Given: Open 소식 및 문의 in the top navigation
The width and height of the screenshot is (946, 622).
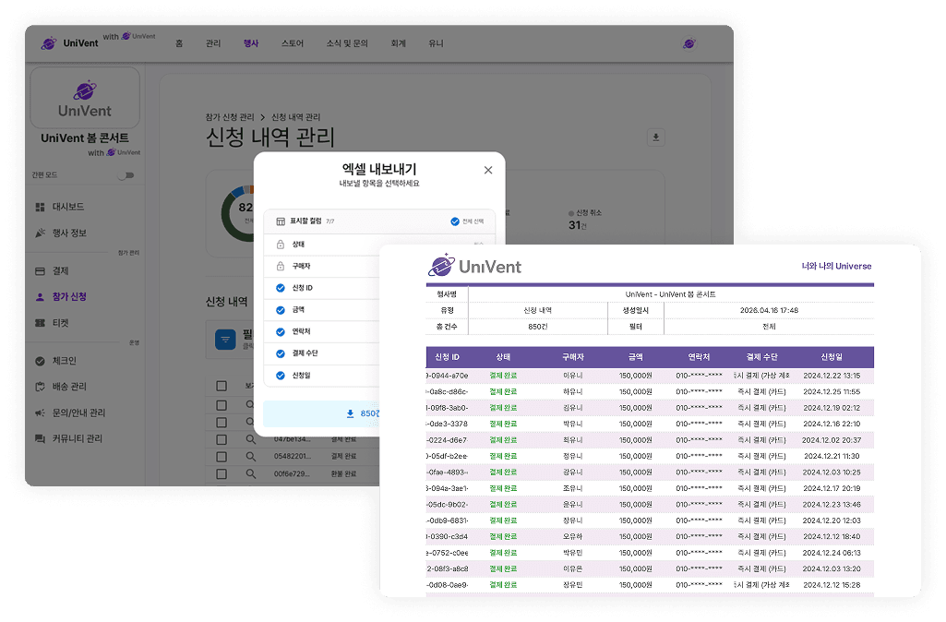Looking at the screenshot, I should point(345,42).
